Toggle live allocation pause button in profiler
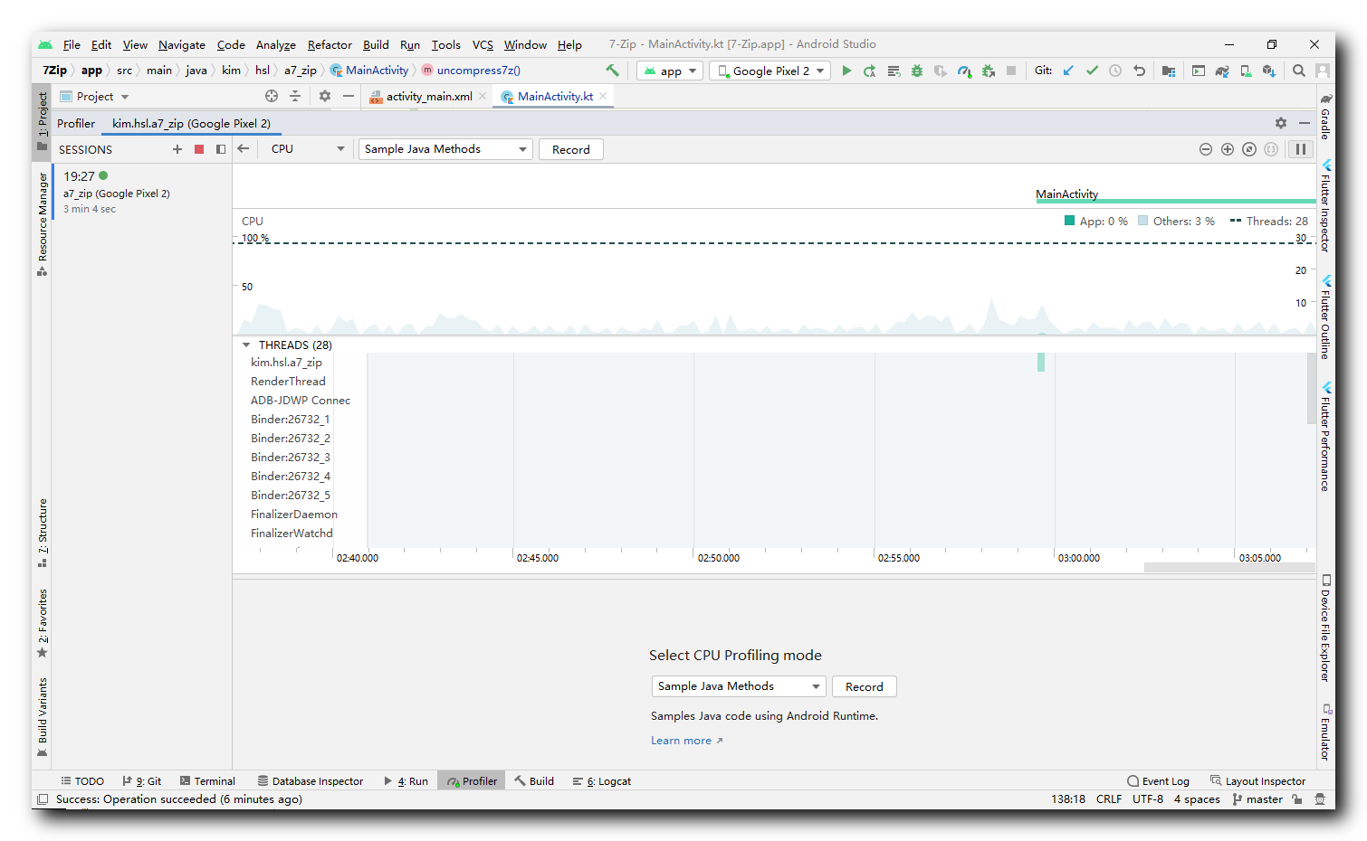The height and width of the screenshot is (841, 1367). pos(1301,149)
